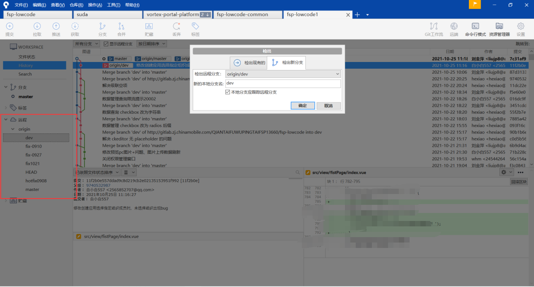The height and width of the screenshot is (287, 534).
Task: Switch to the suda tab
Action: pos(108,15)
